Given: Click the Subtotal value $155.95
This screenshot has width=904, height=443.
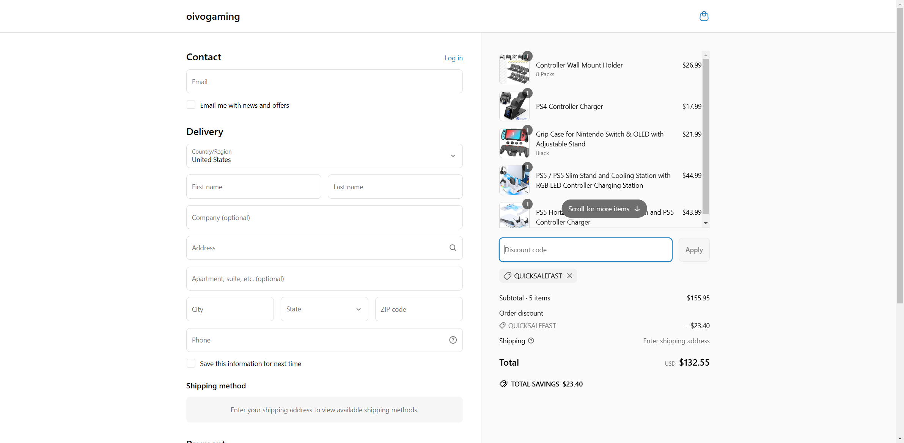Looking at the screenshot, I should (x=698, y=298).
